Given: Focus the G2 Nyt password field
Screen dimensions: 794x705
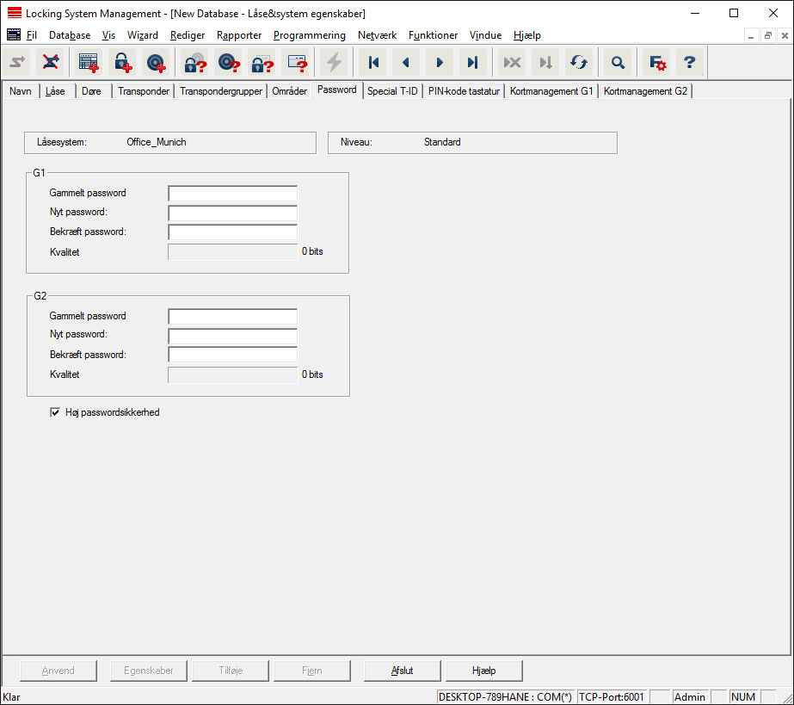Looking at the screenshot, I should point(232,335).
